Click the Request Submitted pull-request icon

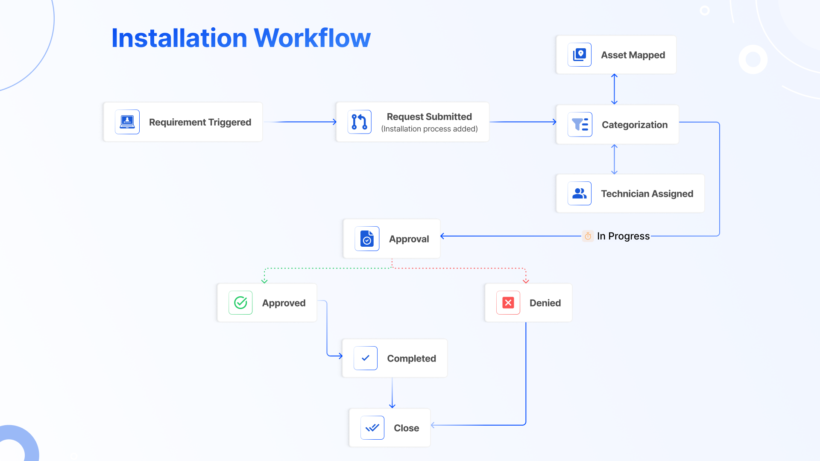click(x=359, y=122)
